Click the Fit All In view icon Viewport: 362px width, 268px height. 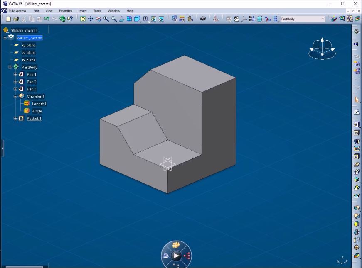pos(83,19)
